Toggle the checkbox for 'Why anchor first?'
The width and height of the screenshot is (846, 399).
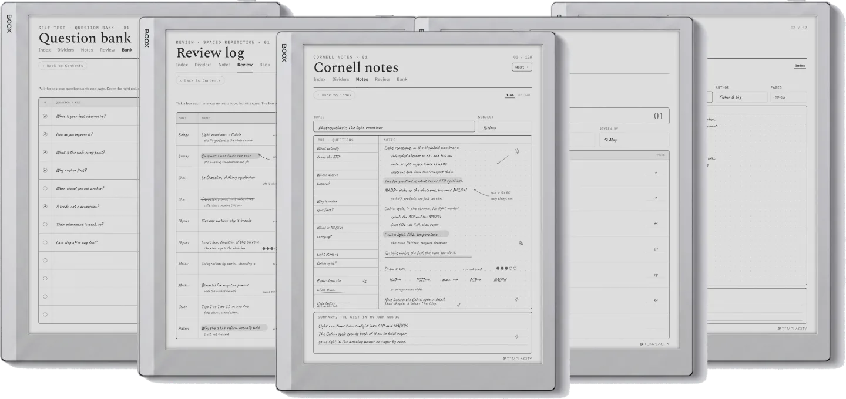tap(45, 171)
